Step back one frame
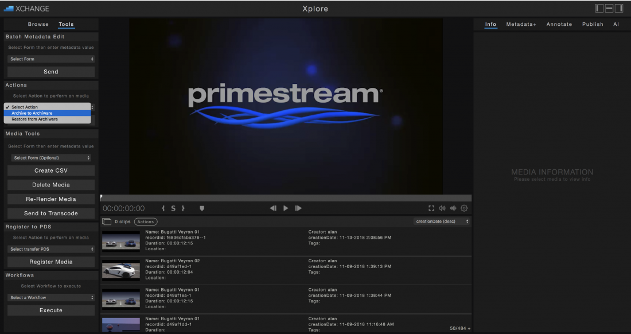631x334 pixels. tap(273, 208)
